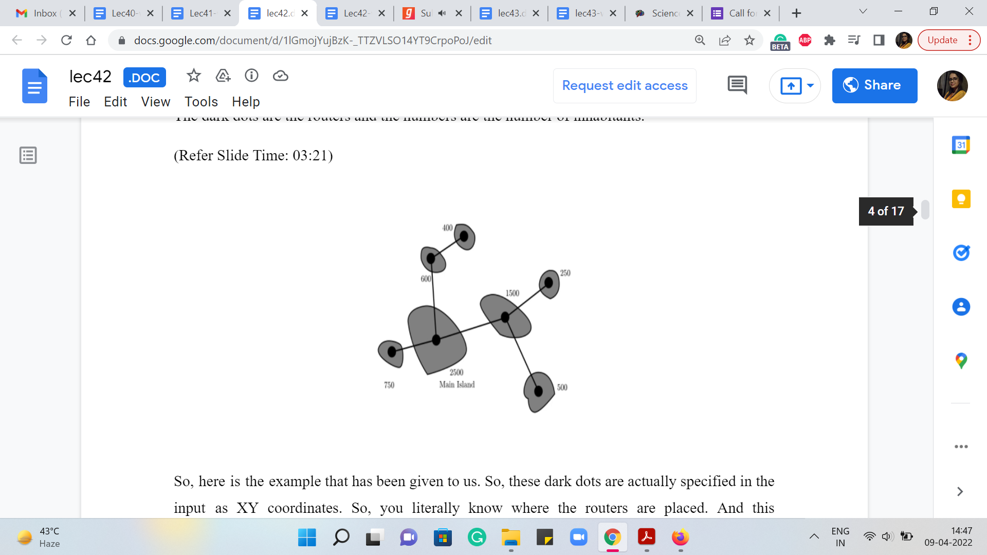This screenshot has width=987, height=555.
Task: Open Google Calendar side panel
Action: click(961, 145)
